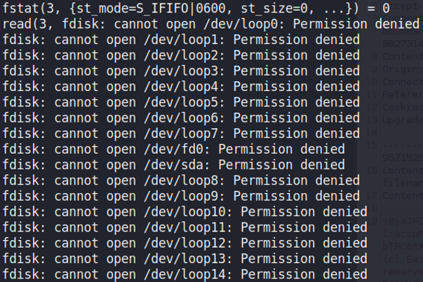This screenshot has width=423, height=282.
Task: Click the /dev/sda permission denied line
Action: tap(173, 164)
